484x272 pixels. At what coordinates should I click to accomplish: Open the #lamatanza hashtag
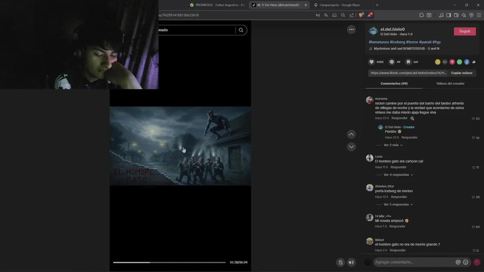click(x=379, y=42)
